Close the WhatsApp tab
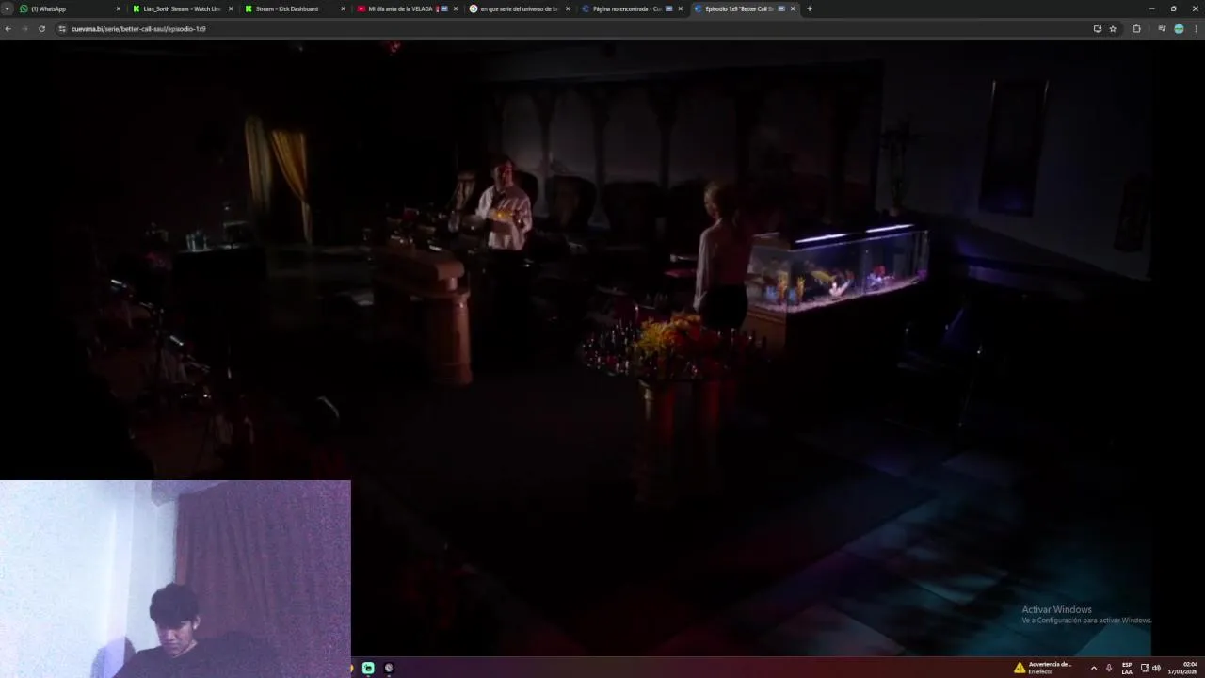The image size is (1205, 678). (119, 8)
